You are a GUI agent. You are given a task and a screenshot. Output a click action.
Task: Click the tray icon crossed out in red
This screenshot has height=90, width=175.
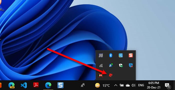click(x=101, y=75)
